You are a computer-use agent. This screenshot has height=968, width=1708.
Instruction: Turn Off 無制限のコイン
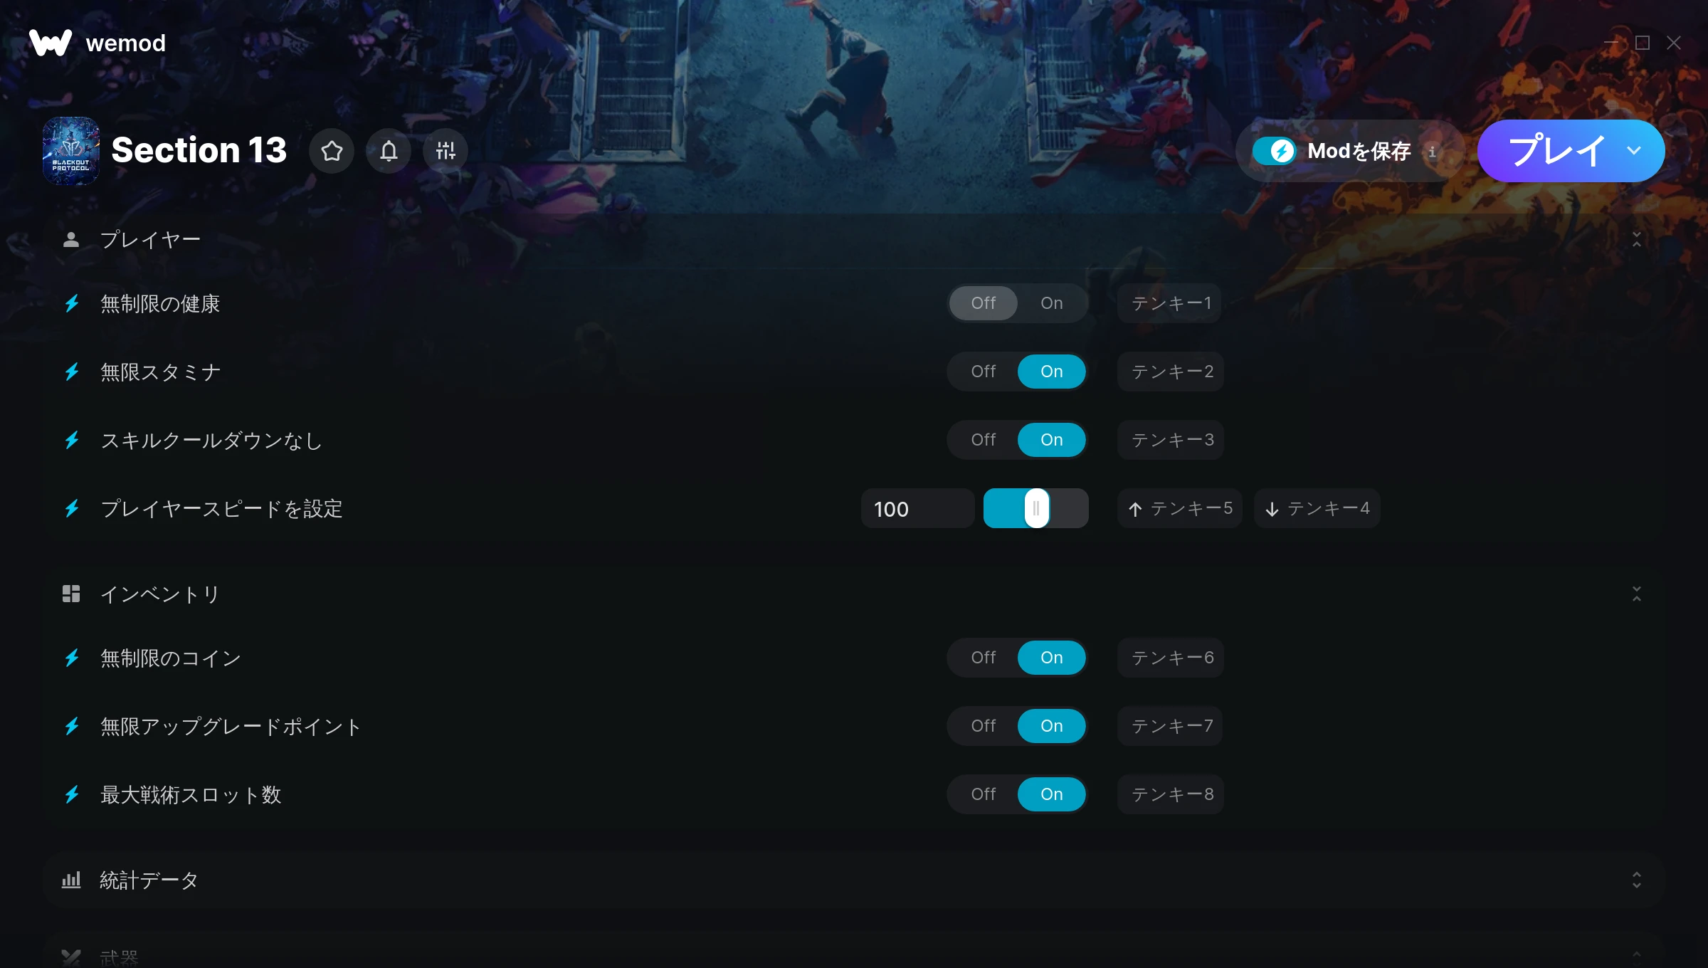(x=983, y=658)
